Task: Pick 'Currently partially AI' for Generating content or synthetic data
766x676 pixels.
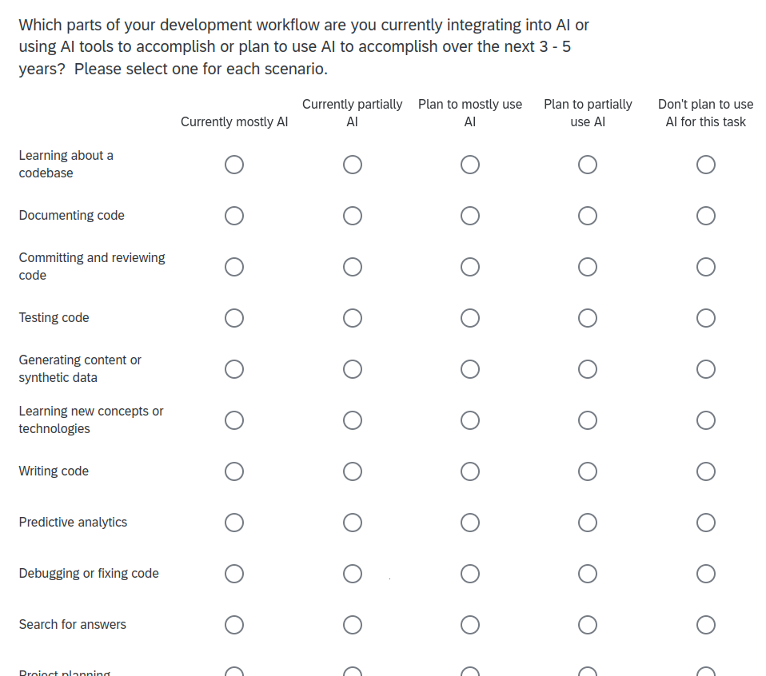Action: point(353,369)
